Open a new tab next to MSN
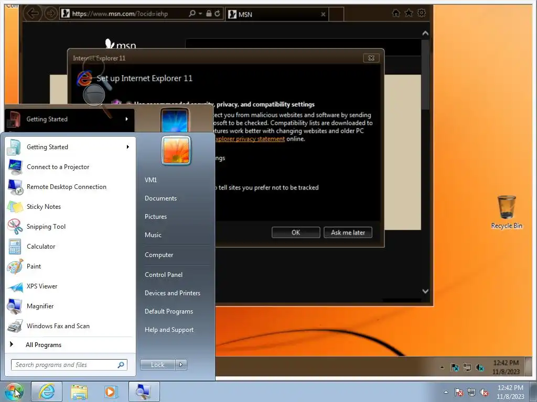The width and height of the screenshot is (537, 402). (x=336, y=14)
